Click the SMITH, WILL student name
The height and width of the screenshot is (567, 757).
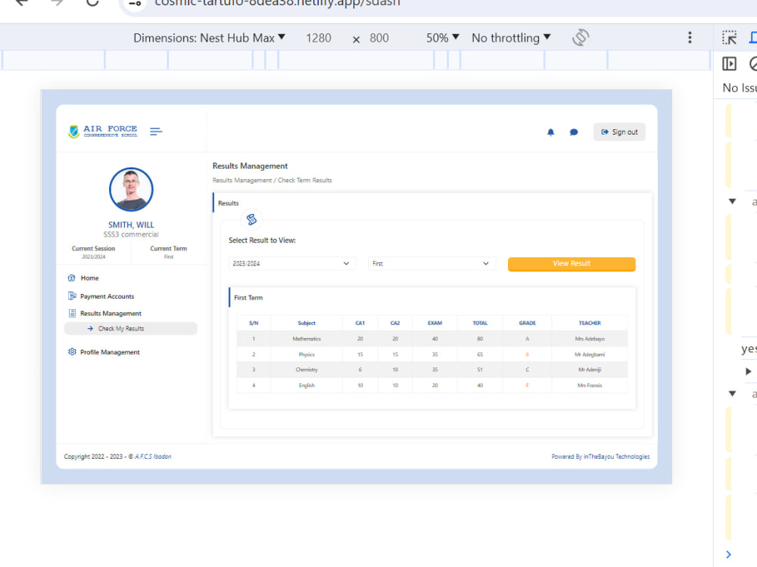point(131,225)
